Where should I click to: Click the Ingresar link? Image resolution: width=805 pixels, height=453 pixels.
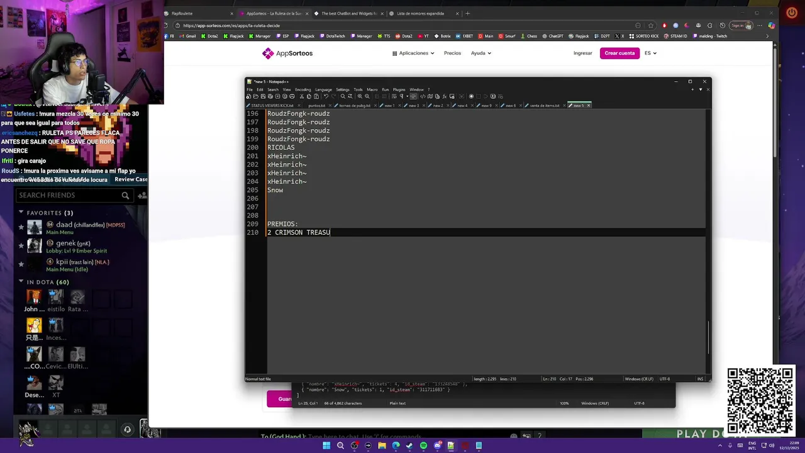click(583, 53)
